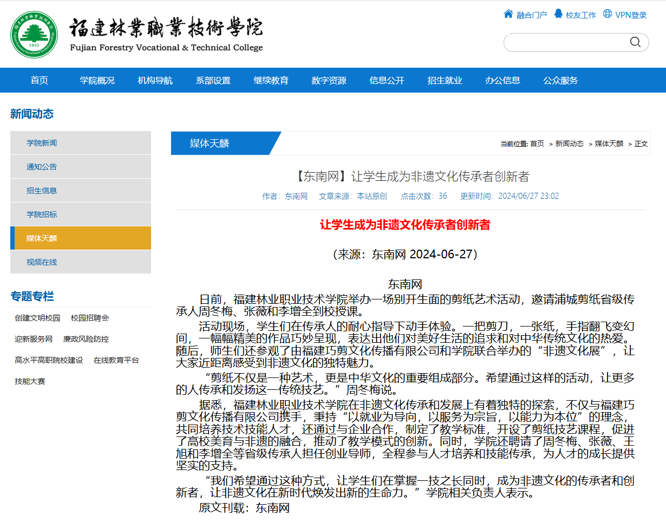Screen dimensions: 666x522
Task: Click the 创建文明校园 topic link
Action: click(37, 318)
